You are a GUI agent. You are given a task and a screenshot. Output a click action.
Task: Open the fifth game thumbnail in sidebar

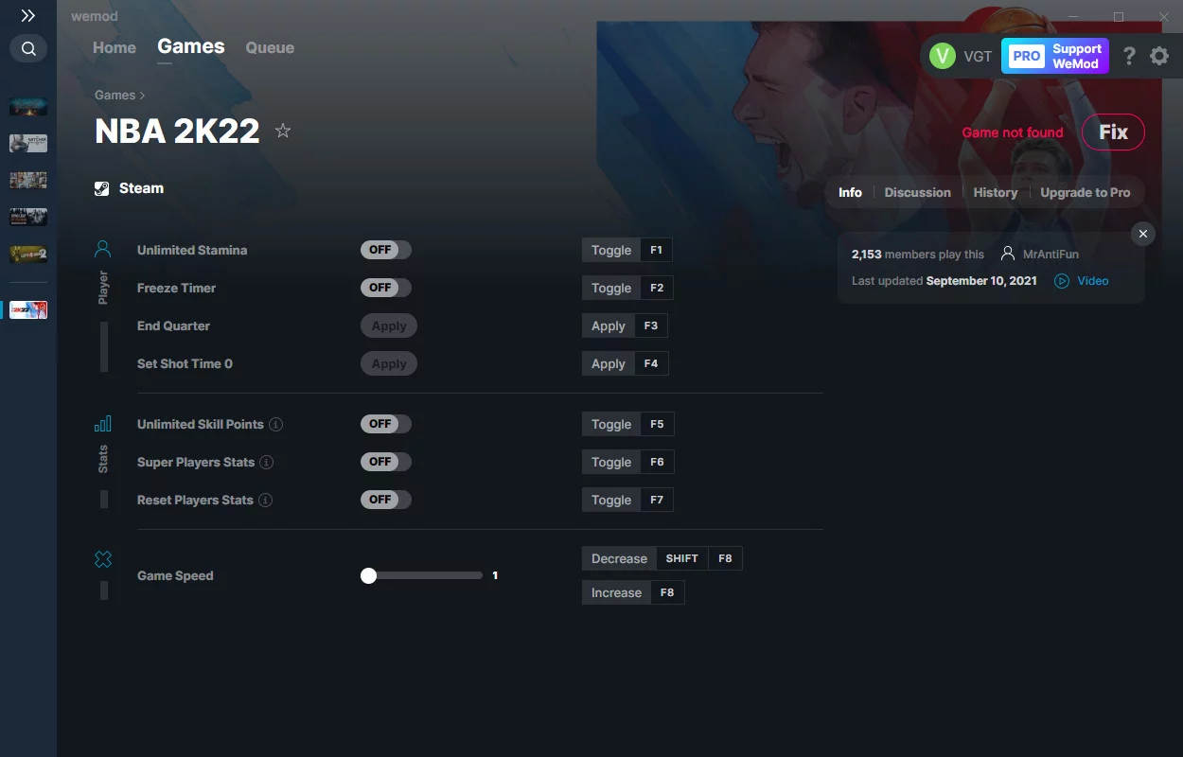click(x=28, y=254)
